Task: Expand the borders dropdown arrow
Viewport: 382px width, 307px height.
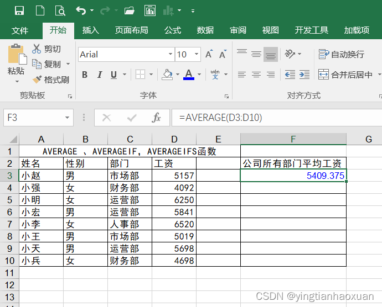Action: click(x=151, y=74)
